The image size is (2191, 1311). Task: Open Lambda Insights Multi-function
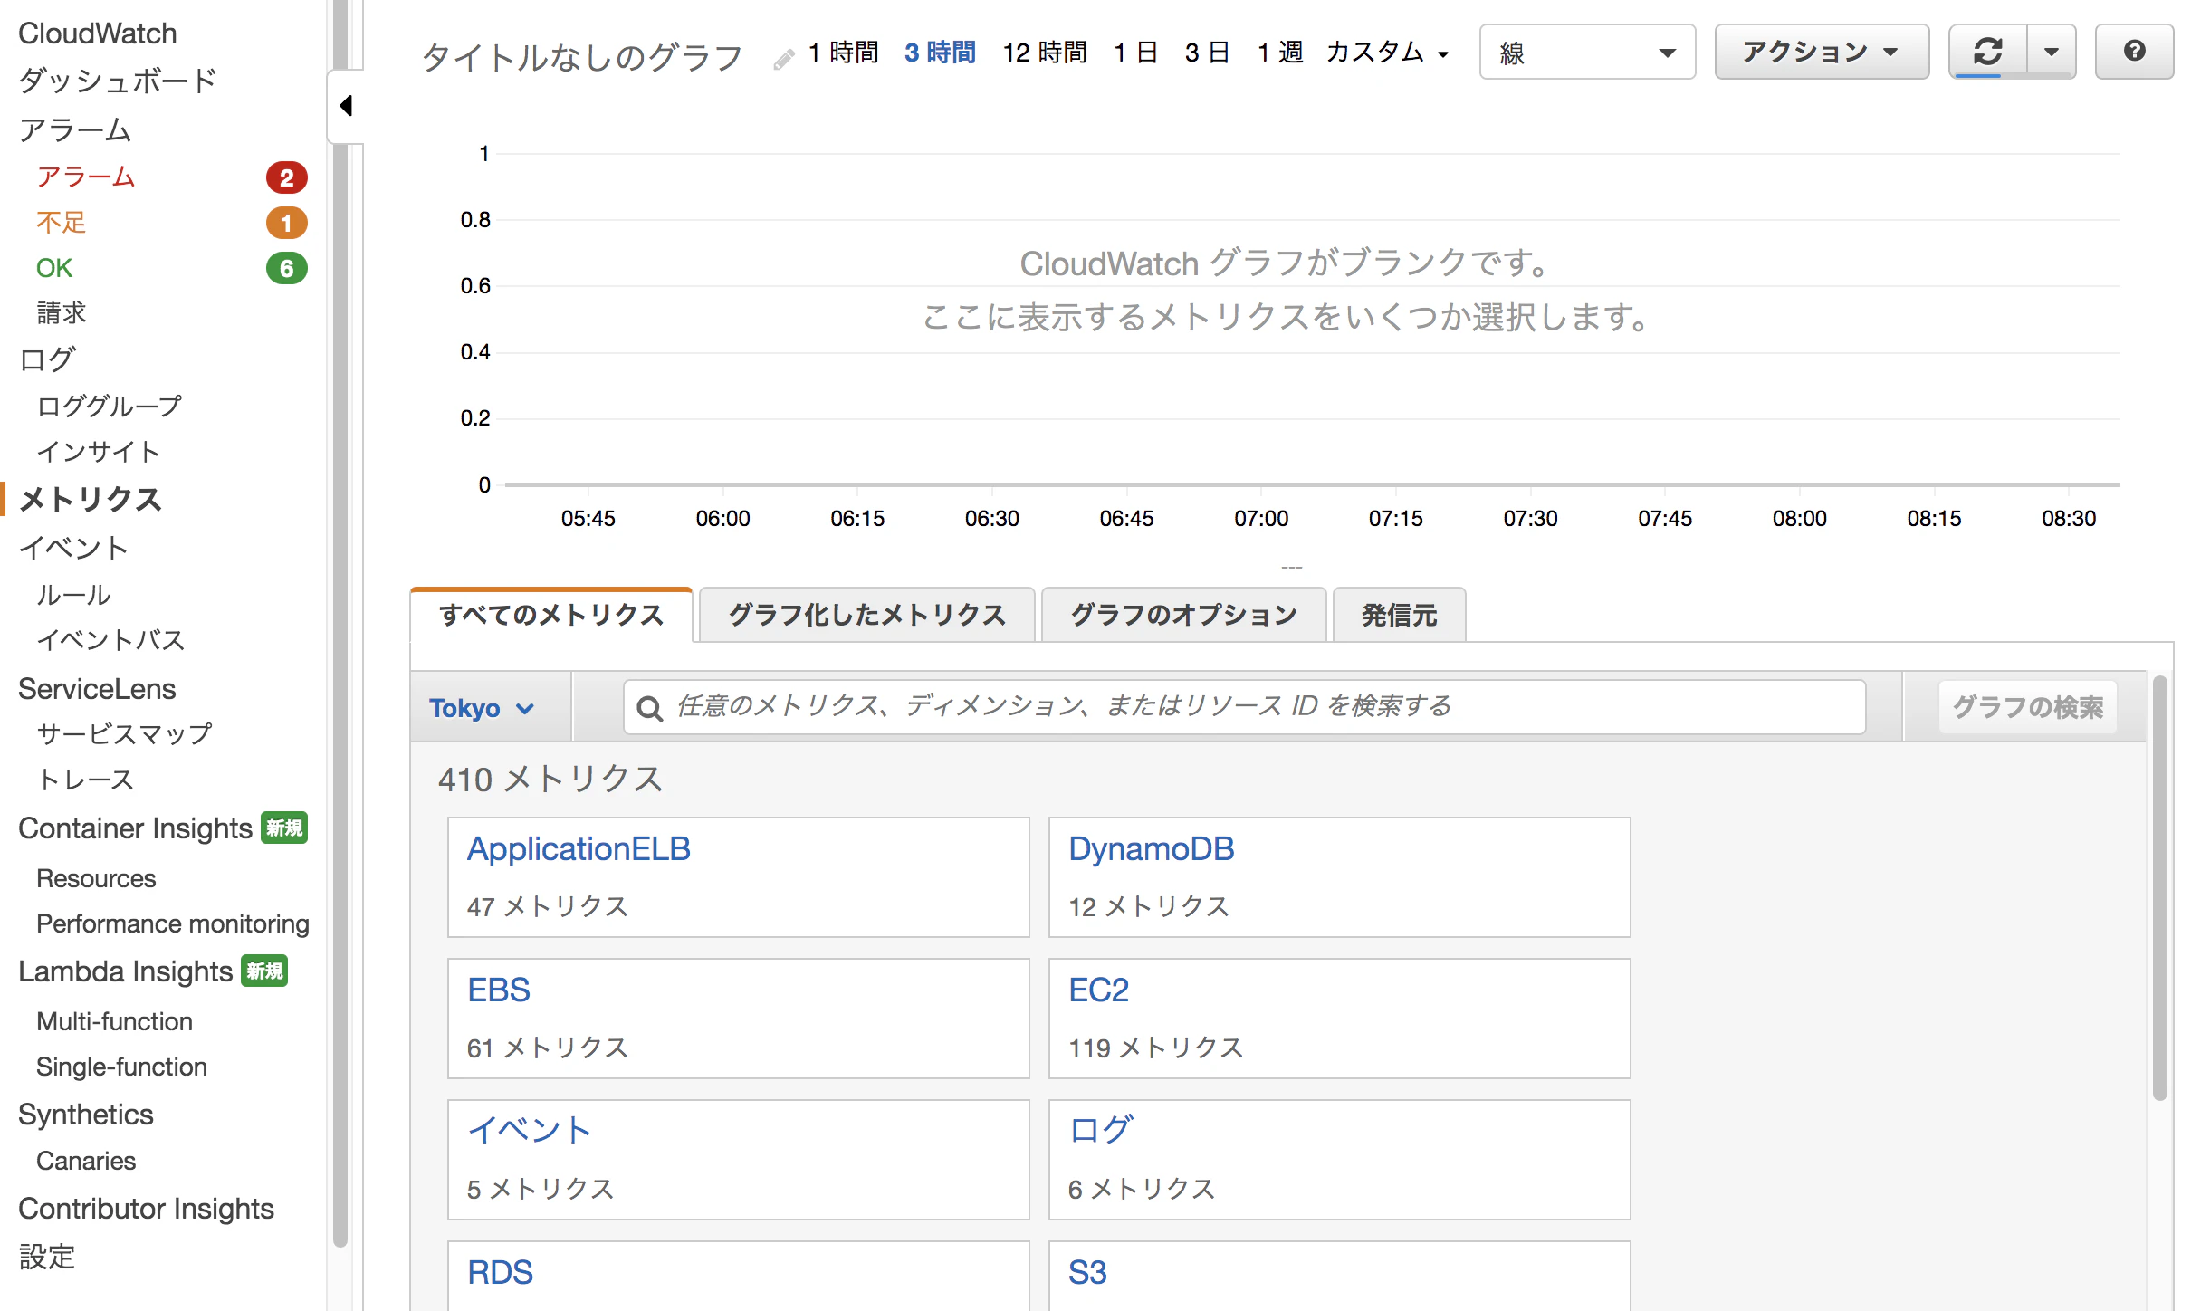(114, 1021)
